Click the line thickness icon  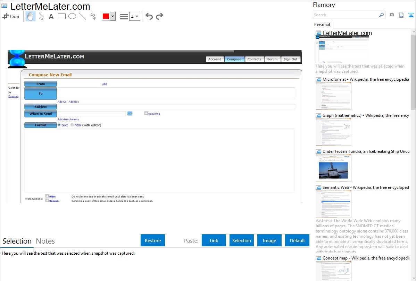[124, 16]
